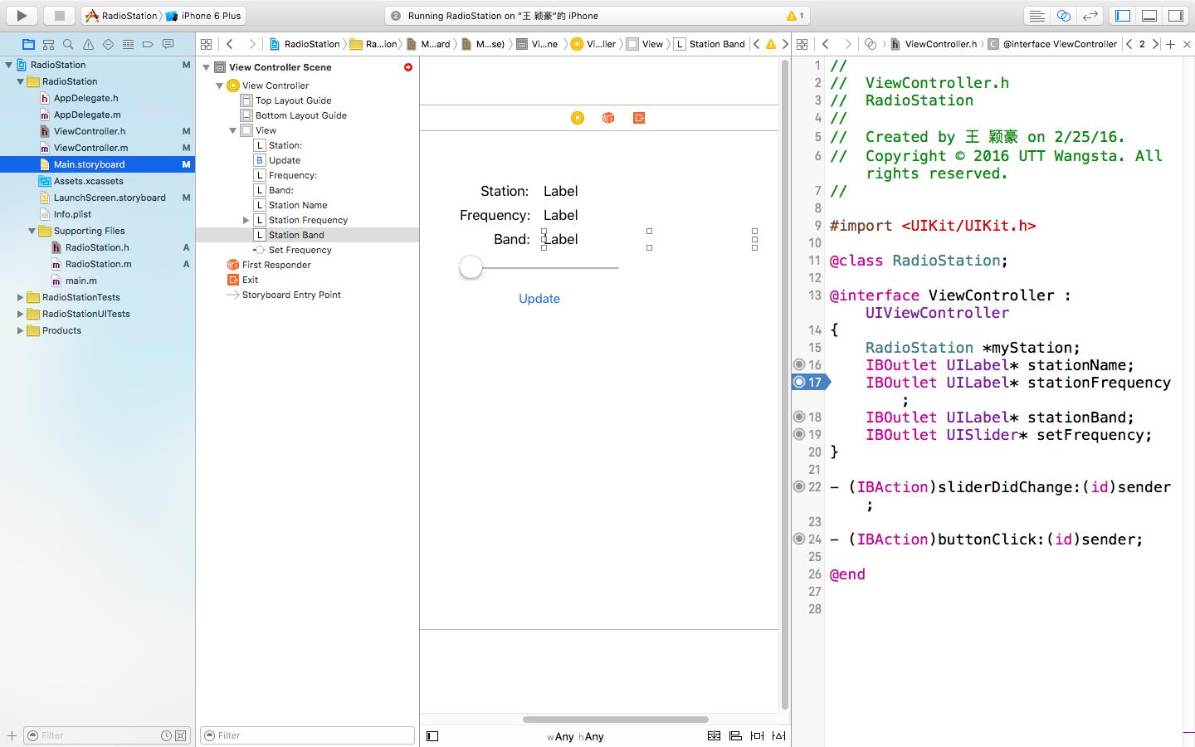Click the iPhone 6 Plus device selector

click(203, 16)
